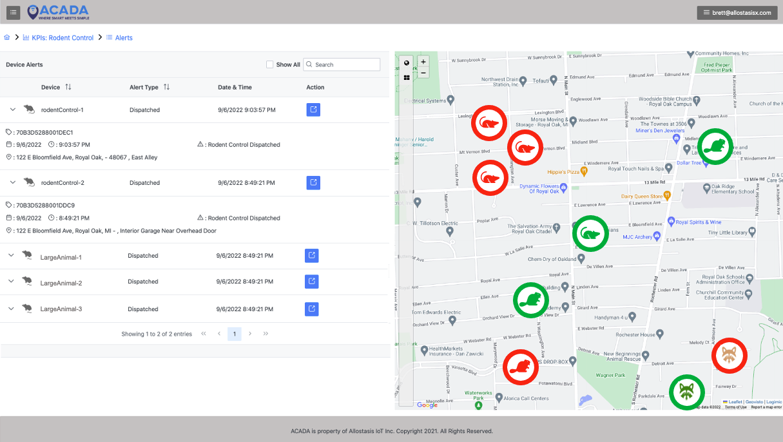
Task: Sort alerts by Device column
Action: (x=68, y=87)
